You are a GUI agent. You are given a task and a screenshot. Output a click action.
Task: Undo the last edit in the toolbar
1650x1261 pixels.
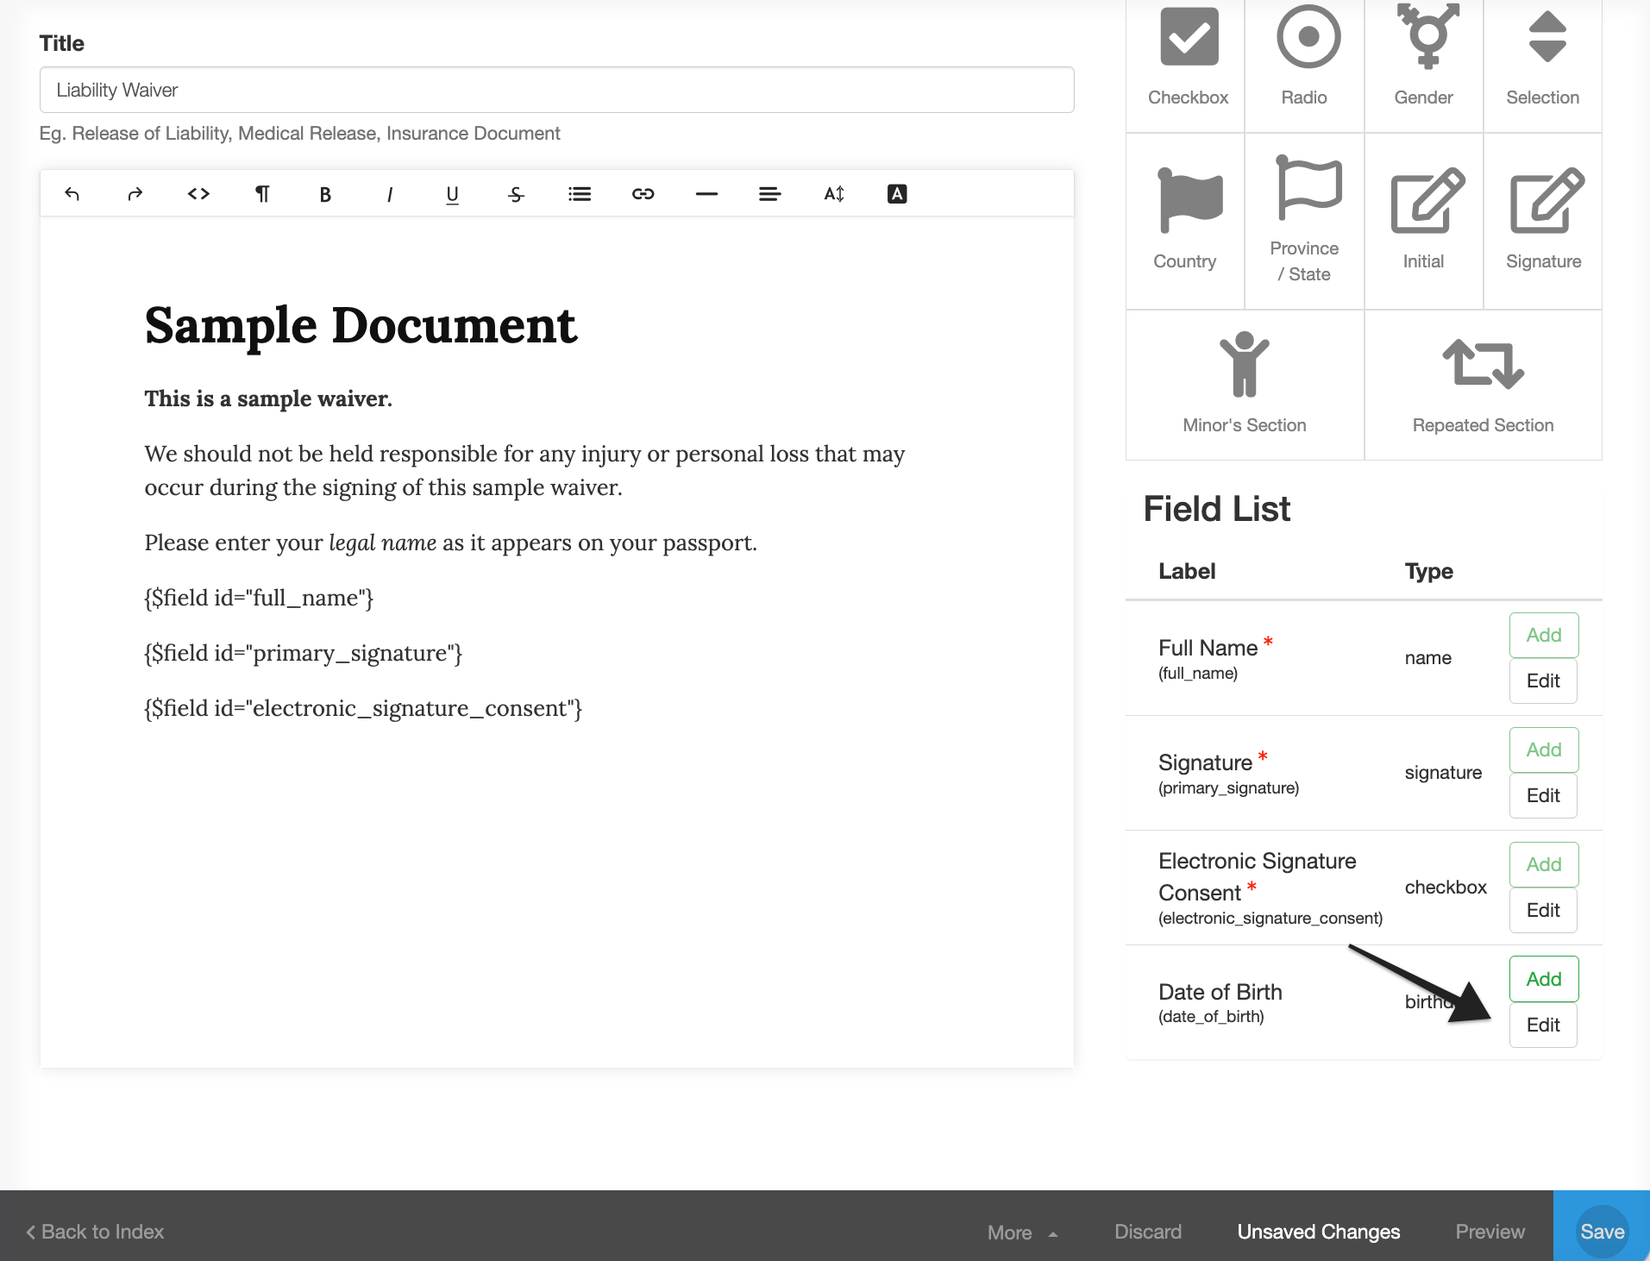[72, 194]
